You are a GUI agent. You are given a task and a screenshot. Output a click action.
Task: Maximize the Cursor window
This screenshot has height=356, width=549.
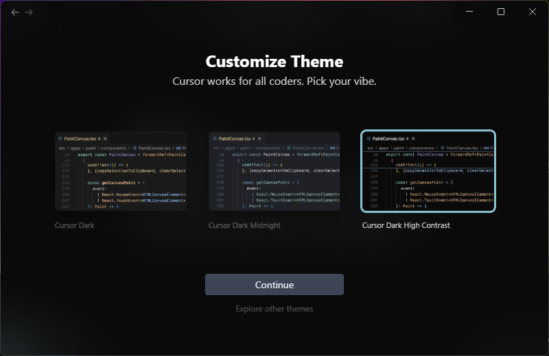pos(501,12)
